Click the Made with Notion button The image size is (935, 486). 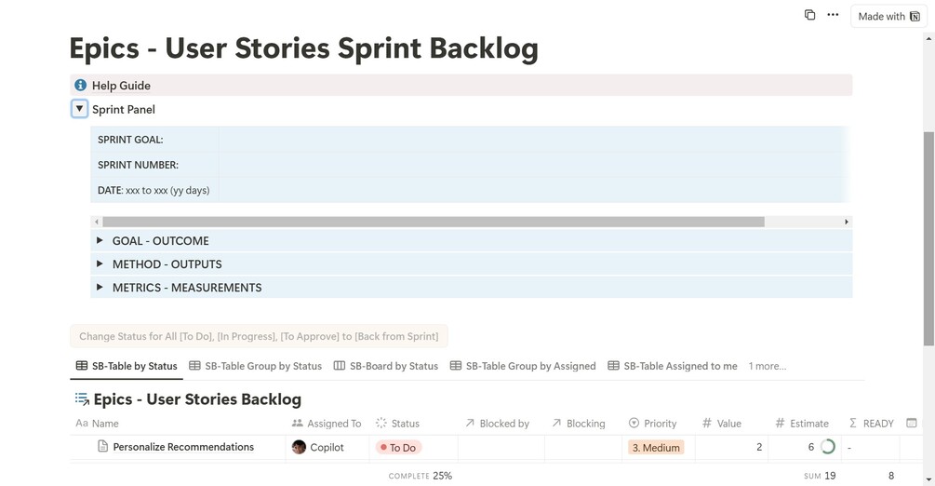point(888,16)
